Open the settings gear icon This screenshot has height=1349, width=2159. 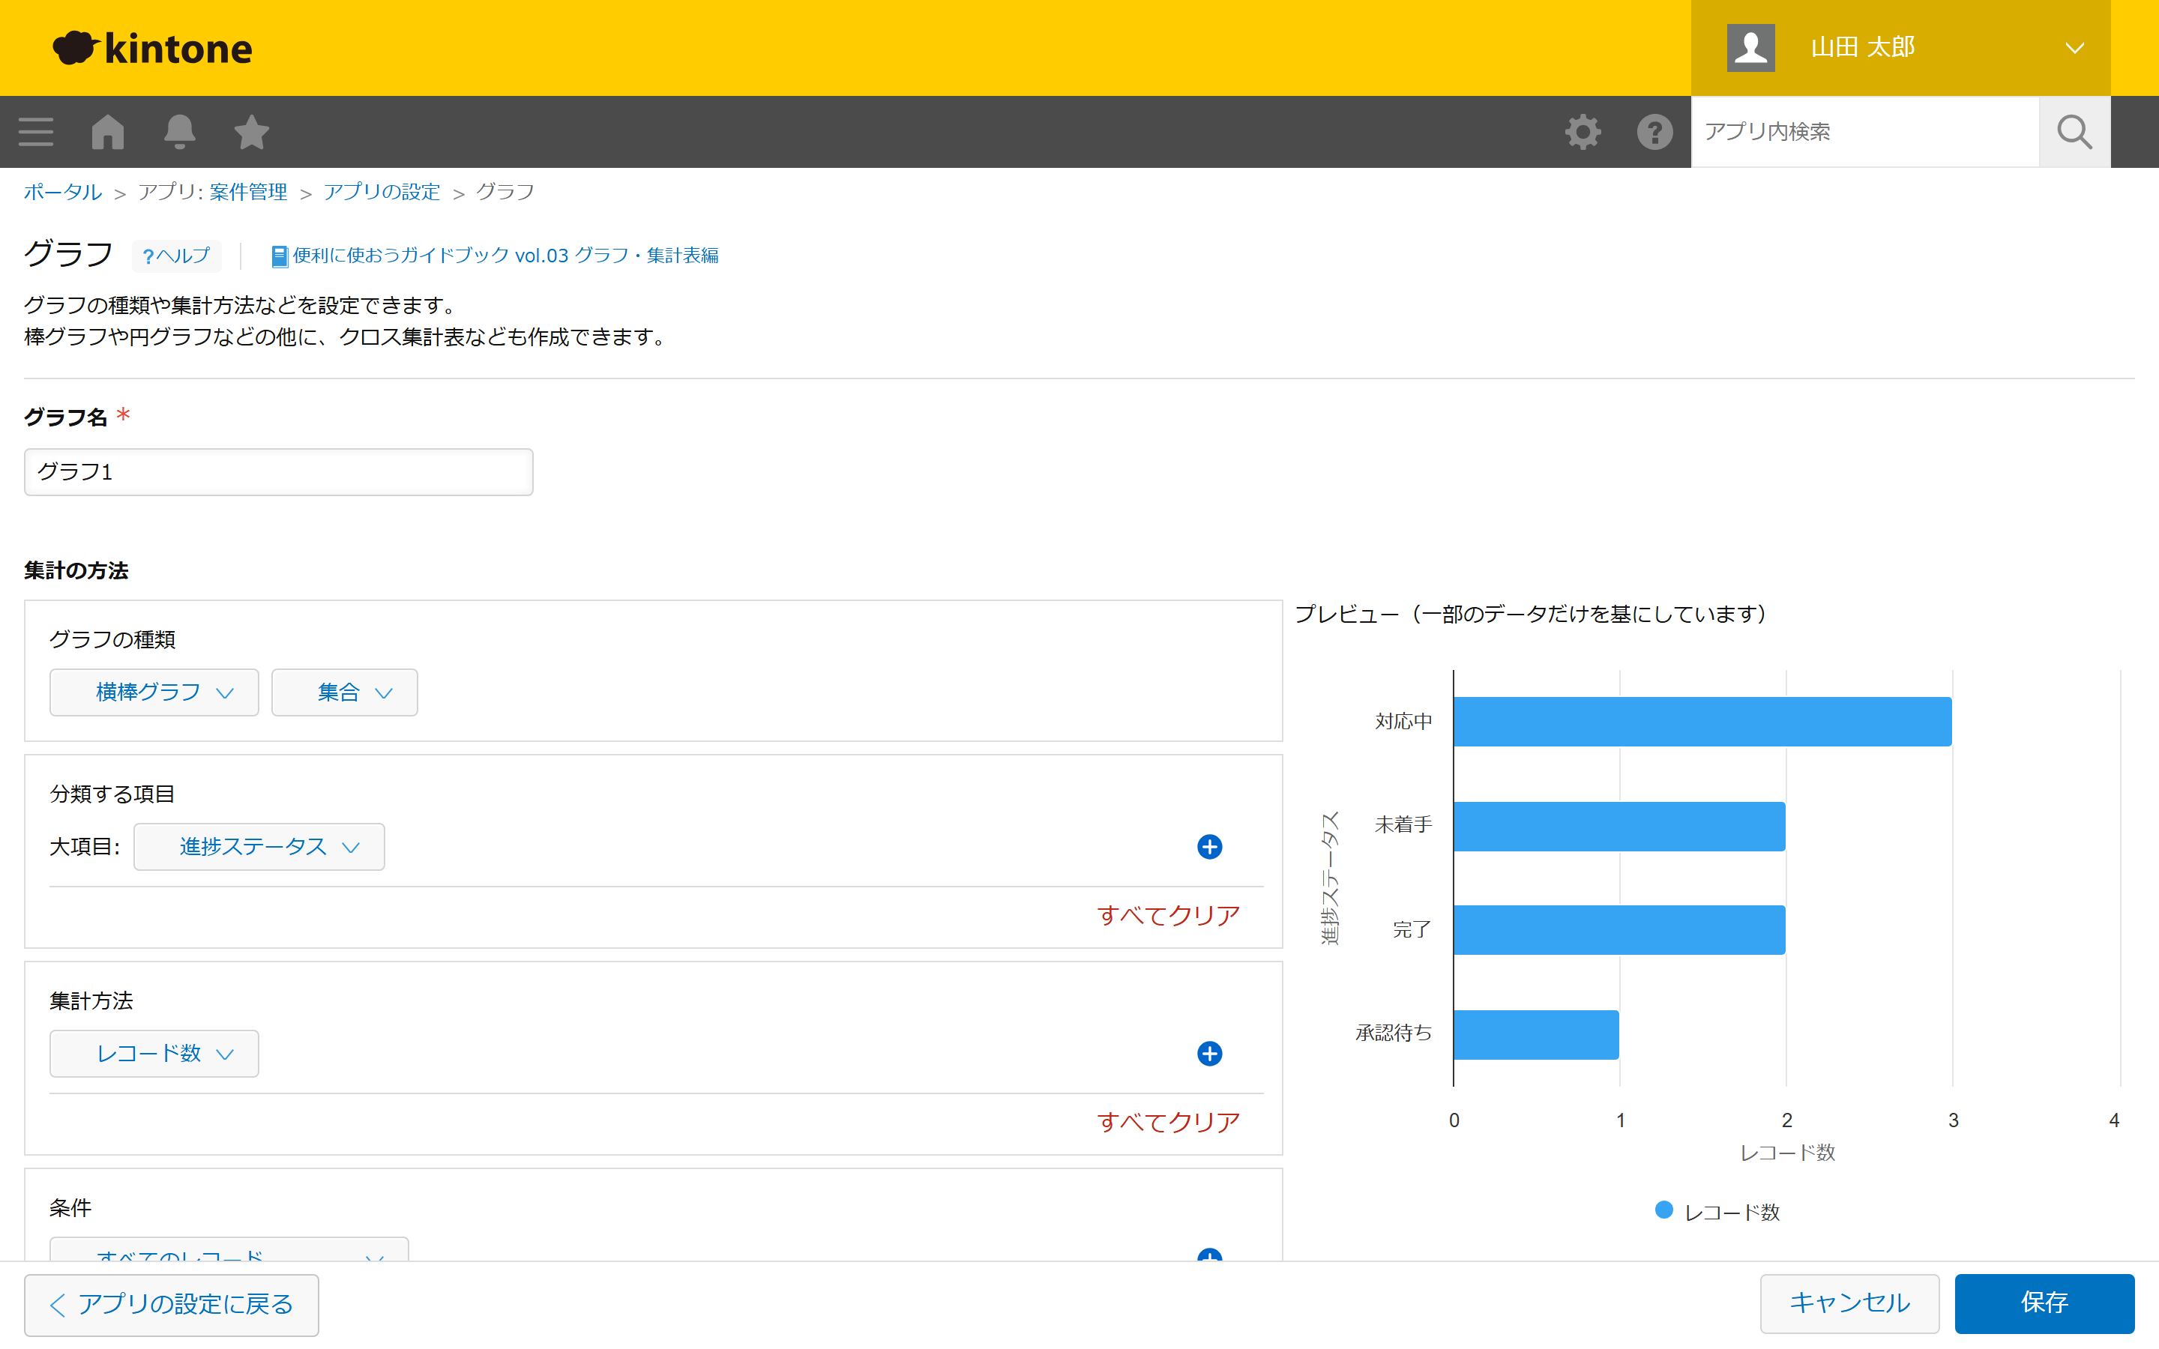coord(1583,132)
